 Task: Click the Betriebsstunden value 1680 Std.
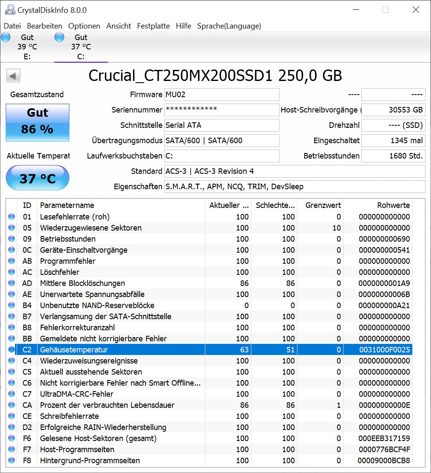[393, 156]
